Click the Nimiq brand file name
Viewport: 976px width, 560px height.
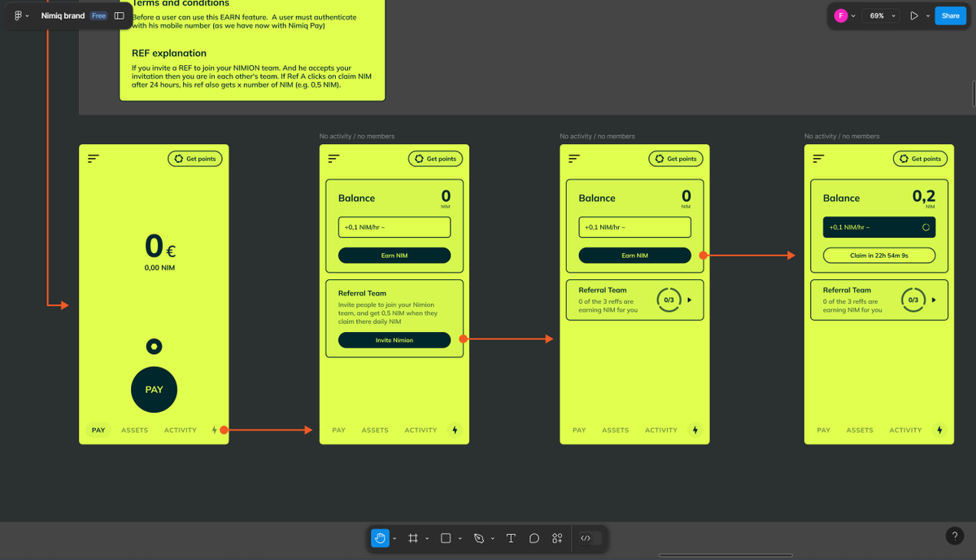coord(63,15)
